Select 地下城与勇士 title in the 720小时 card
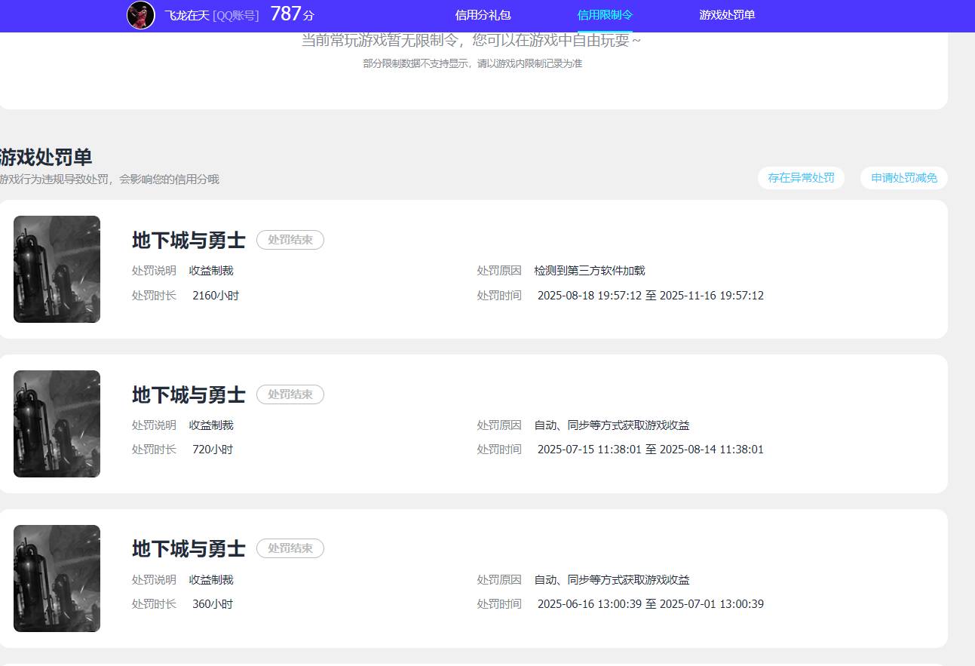This screenshot has height=666, width=975. [189, 395]
